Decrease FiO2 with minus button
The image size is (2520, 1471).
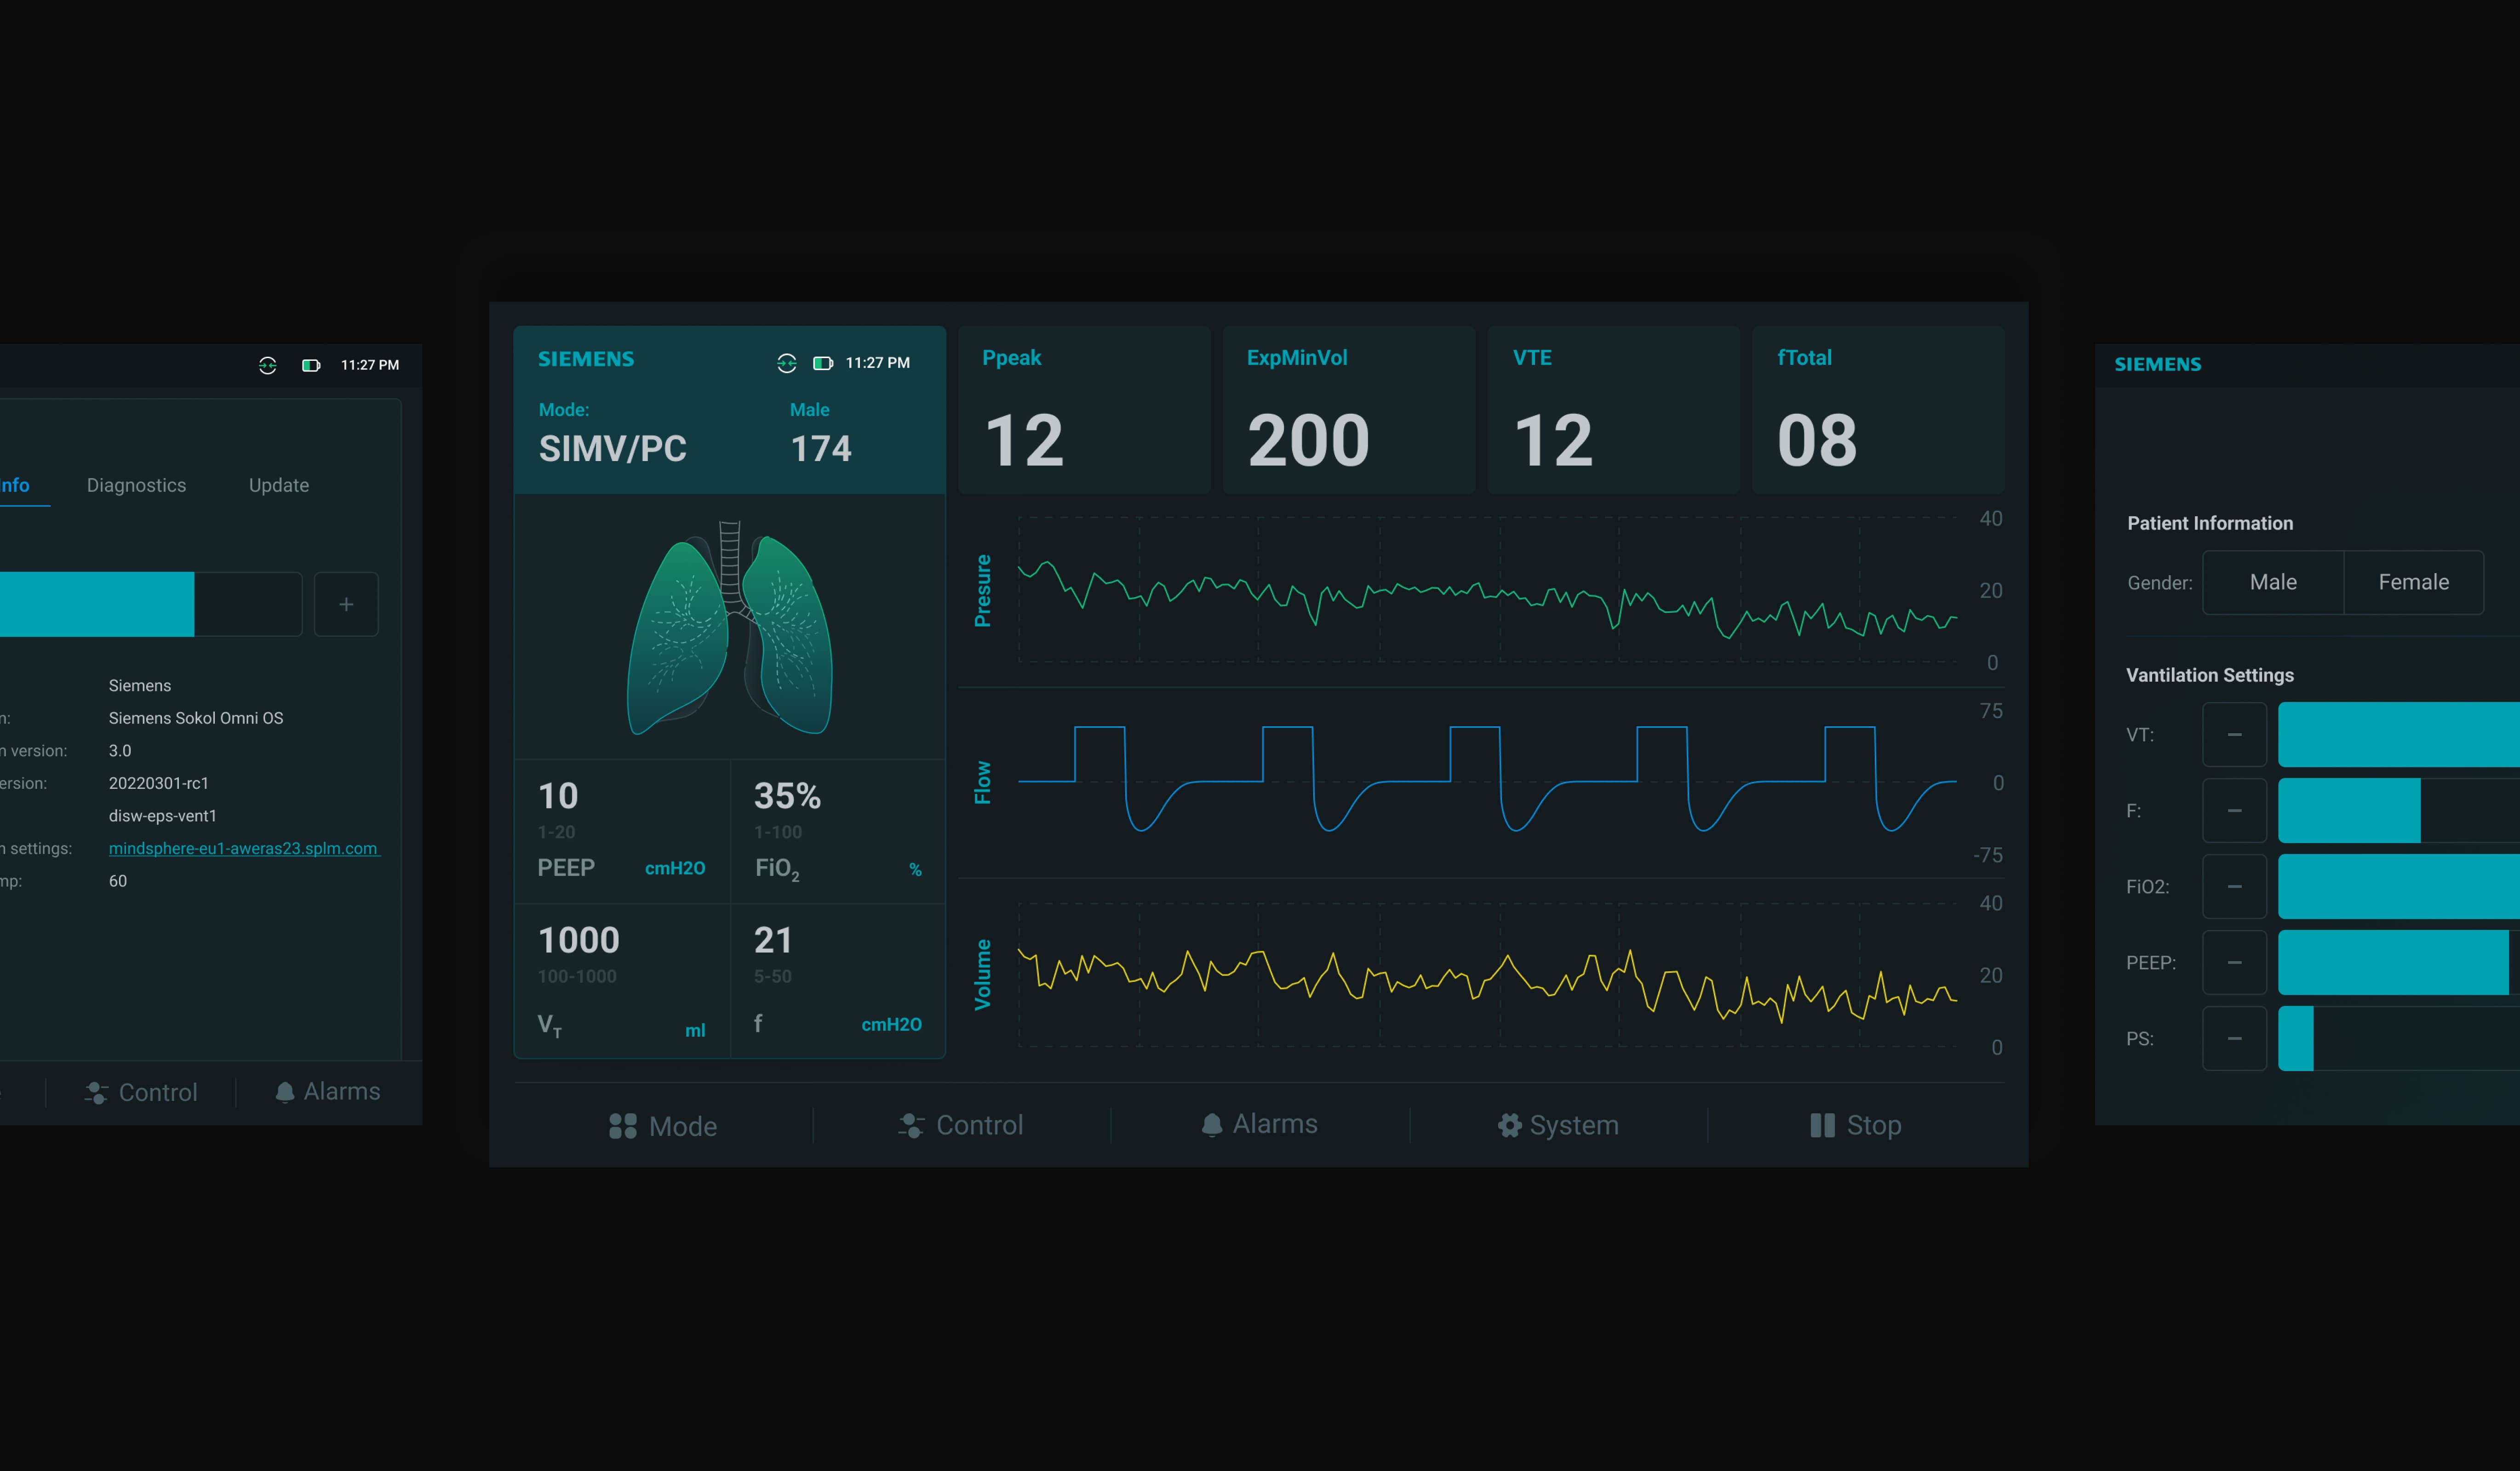(x=2234, y=886)
